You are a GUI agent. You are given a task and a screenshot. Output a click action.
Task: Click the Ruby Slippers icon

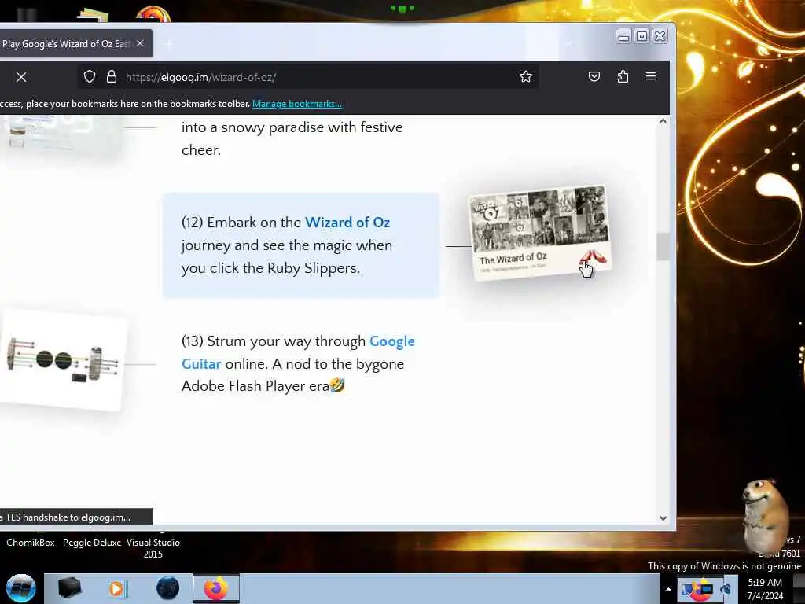click(593, 257)
